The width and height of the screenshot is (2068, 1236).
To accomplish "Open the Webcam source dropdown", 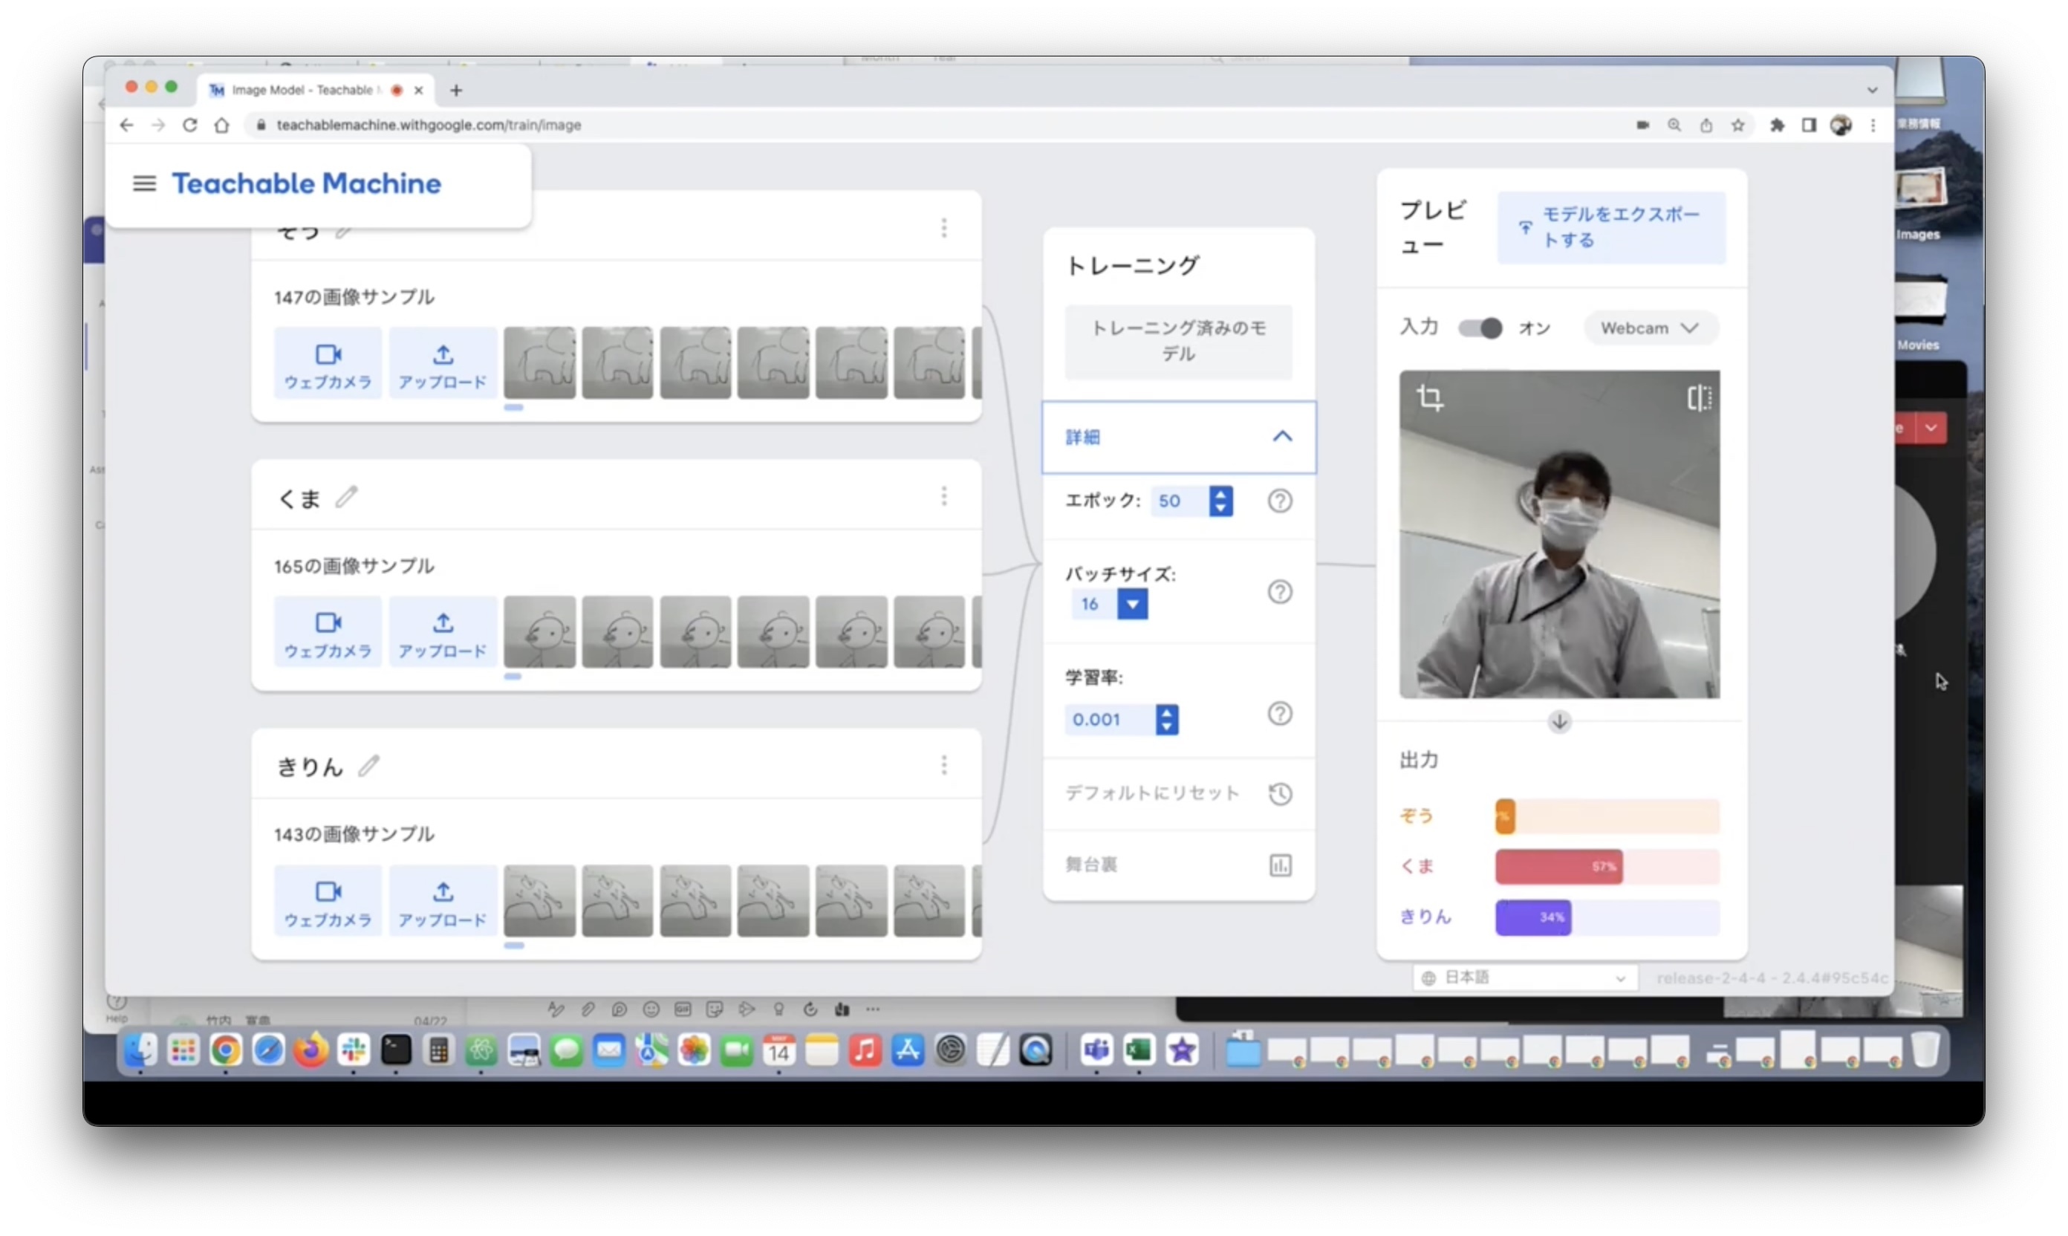I will tap(1649, 328).
